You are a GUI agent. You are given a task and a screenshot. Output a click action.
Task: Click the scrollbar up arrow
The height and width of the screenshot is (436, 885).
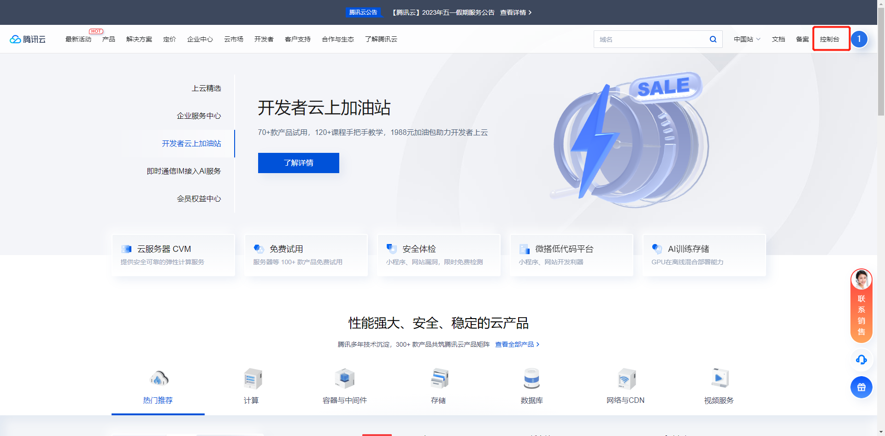click(881, 3)
